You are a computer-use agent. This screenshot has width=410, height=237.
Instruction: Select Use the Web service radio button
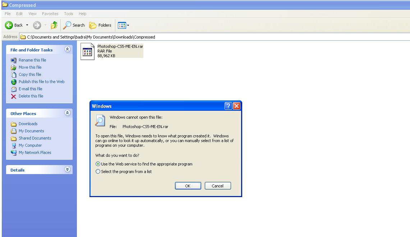coord(98,164)
